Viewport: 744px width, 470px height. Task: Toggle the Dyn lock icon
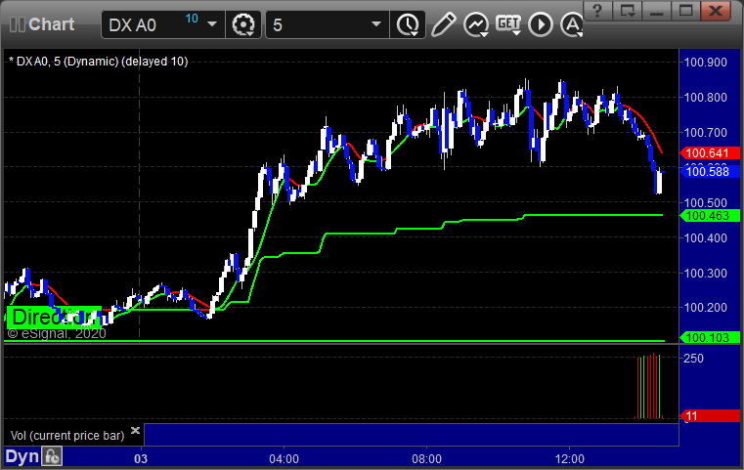(x=52, y=455)
